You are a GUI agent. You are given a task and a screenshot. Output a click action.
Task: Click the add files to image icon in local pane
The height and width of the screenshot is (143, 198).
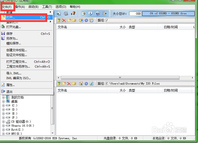tap(81, 84)
